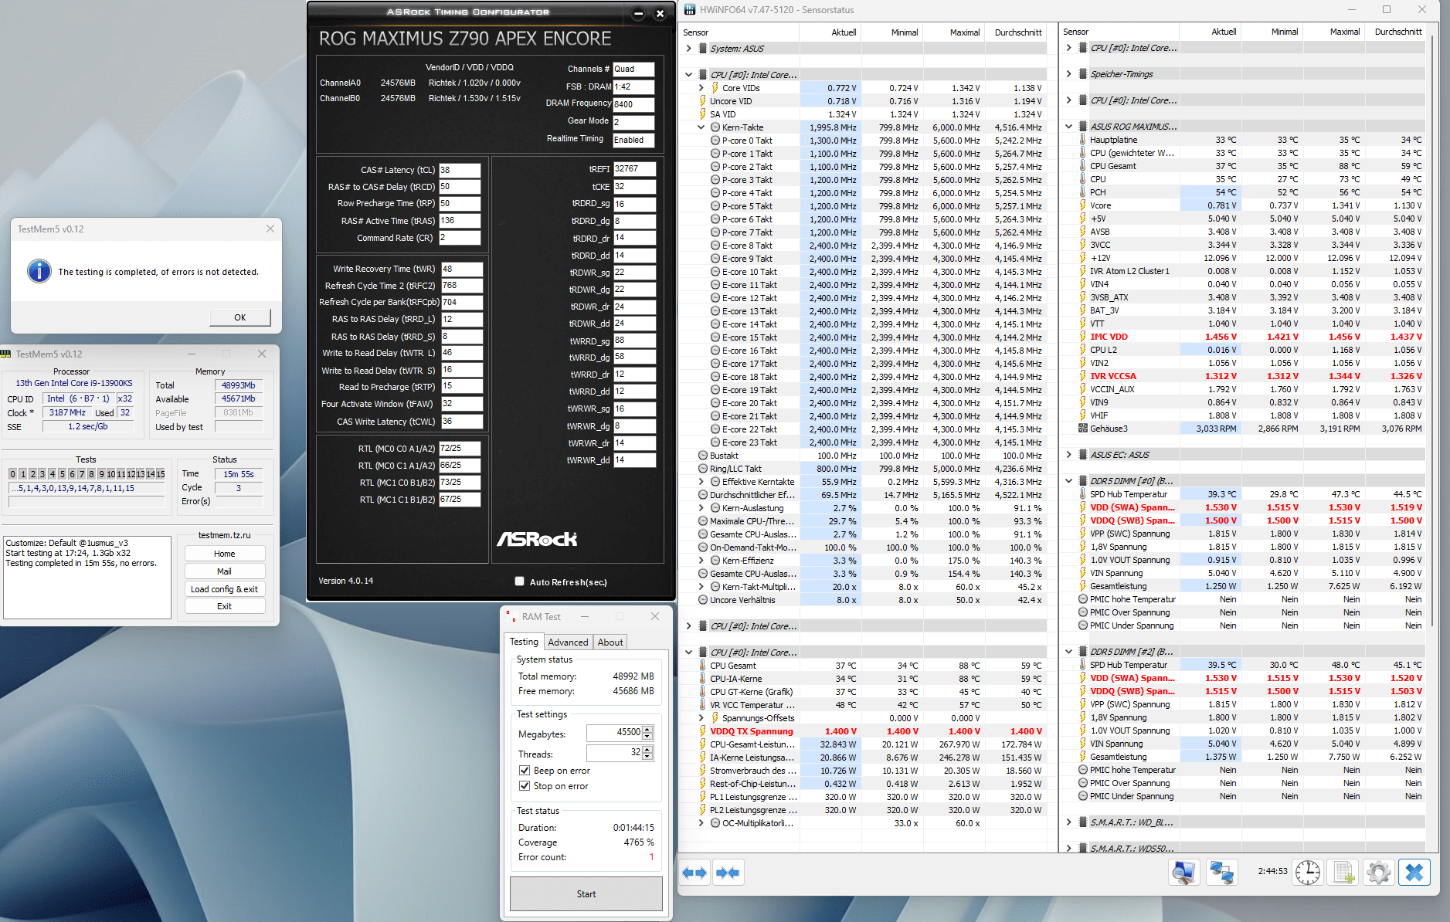This screenshot has height=922, width=1450.
Task: Minimize the ASRock Timing Configurator window
Action: point(638,13)
